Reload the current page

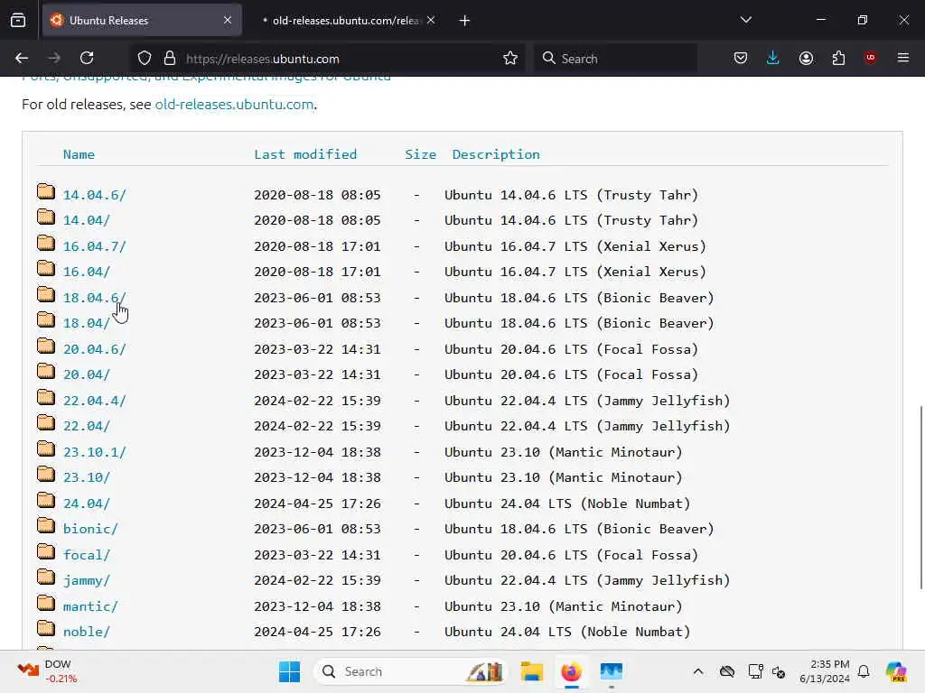[x=87, y=59]
